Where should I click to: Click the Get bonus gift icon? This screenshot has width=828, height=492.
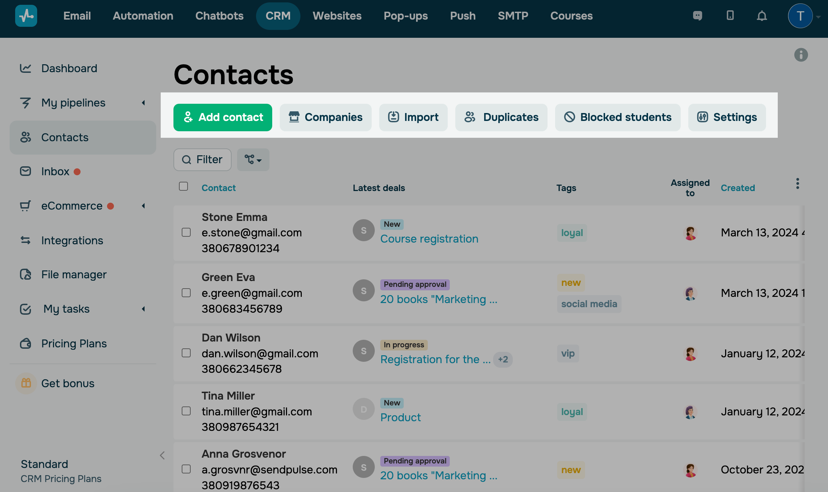26,383
